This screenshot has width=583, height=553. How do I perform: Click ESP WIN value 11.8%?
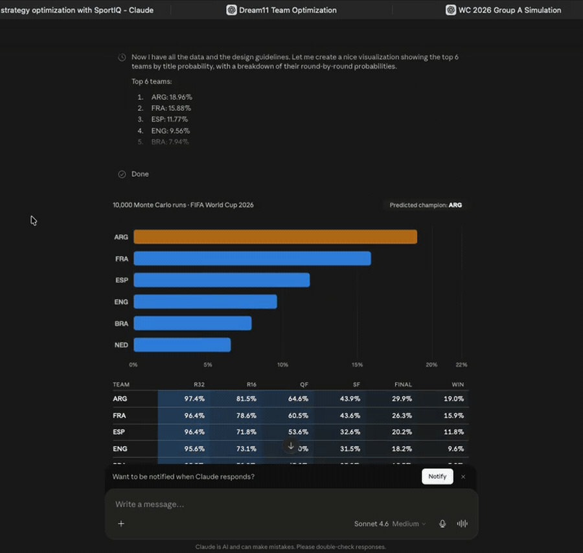pyautogui.click(x=453, y=432)
